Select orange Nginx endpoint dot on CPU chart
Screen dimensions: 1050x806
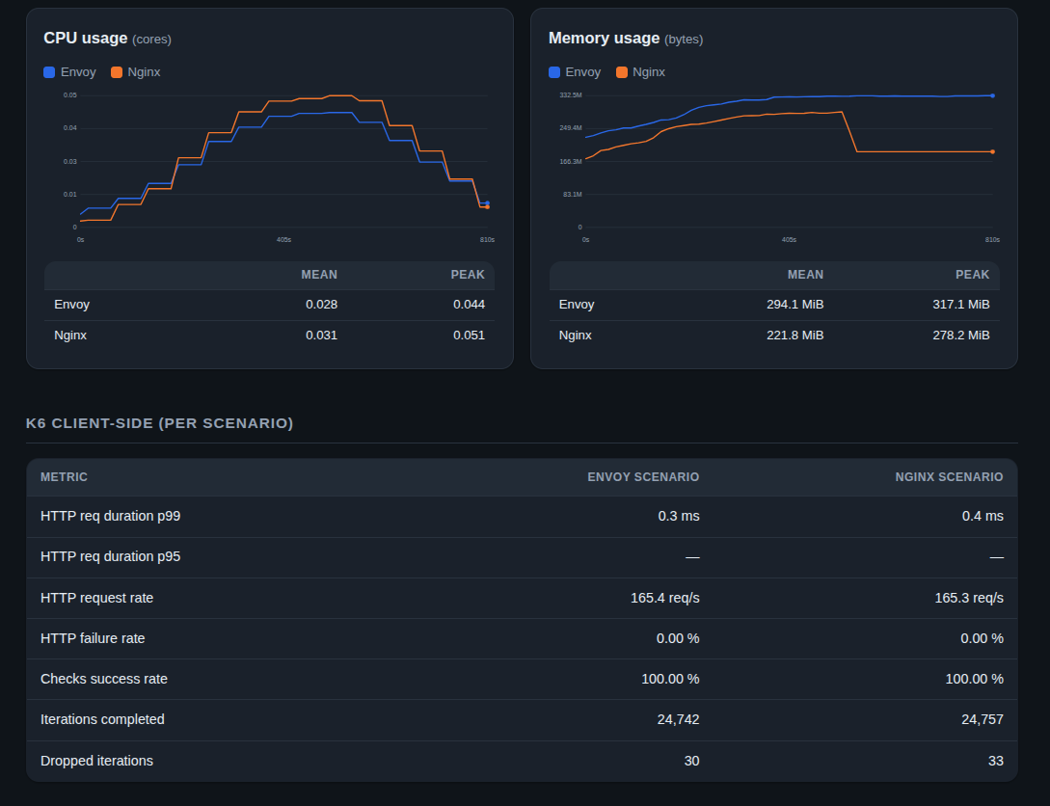488,207
